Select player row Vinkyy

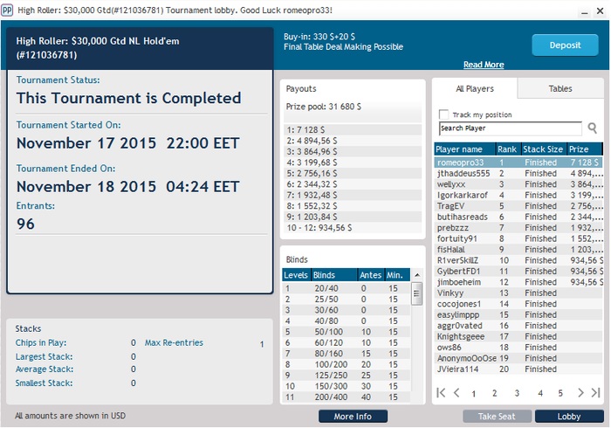click(x=518, y=293)
